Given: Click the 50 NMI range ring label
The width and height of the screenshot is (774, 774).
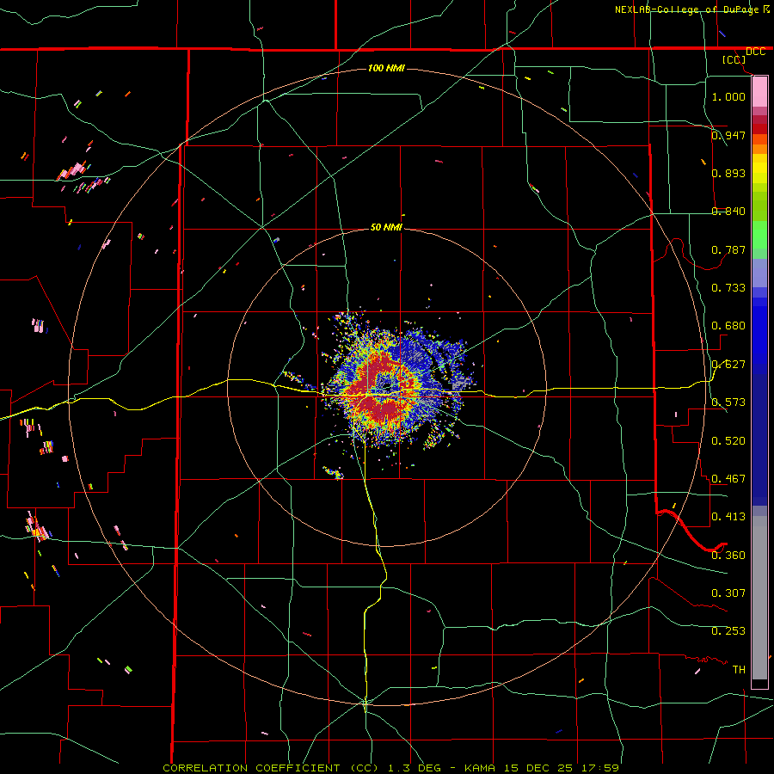Looking at the screenshot, I should pos(386,227).
